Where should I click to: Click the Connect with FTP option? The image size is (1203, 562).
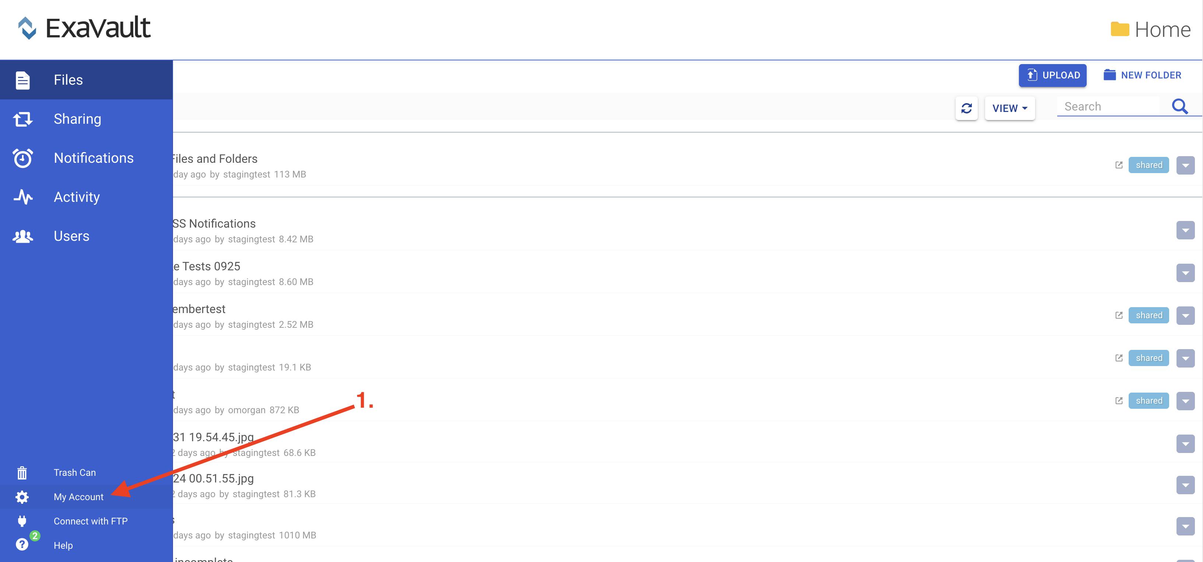pyautogui.click(x=90, y=520)
